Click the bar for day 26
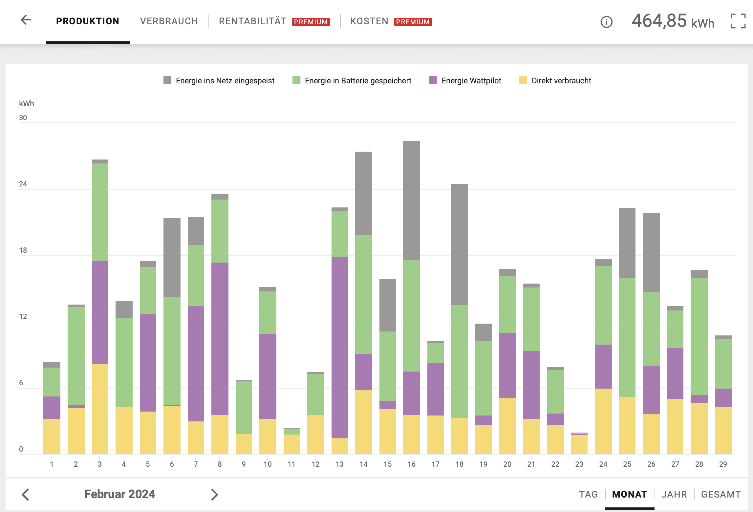This screenshot has width=753, height=512. [651, 334]
